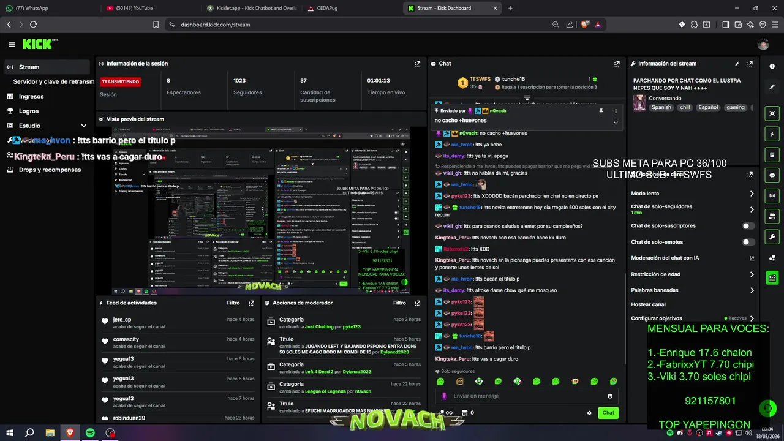The width and height of the screenshot is (784, 441).
Task: Toggle the stream preview widget sidebar icon
Action: point(772,113)
